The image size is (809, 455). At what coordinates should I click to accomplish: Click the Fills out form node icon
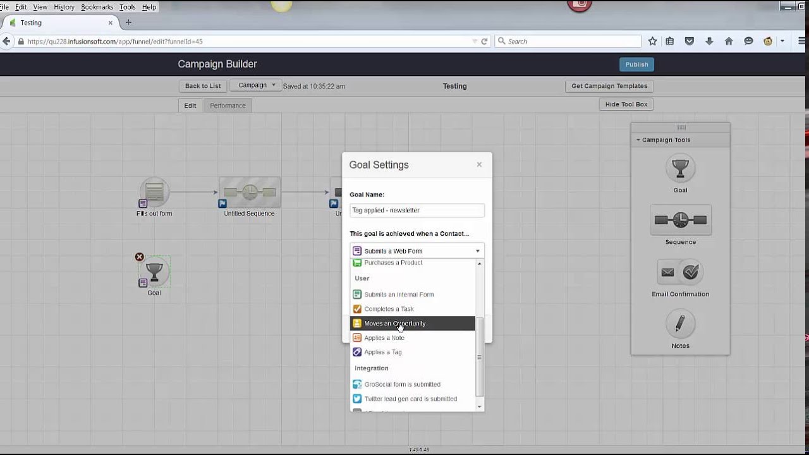(154, 192)
